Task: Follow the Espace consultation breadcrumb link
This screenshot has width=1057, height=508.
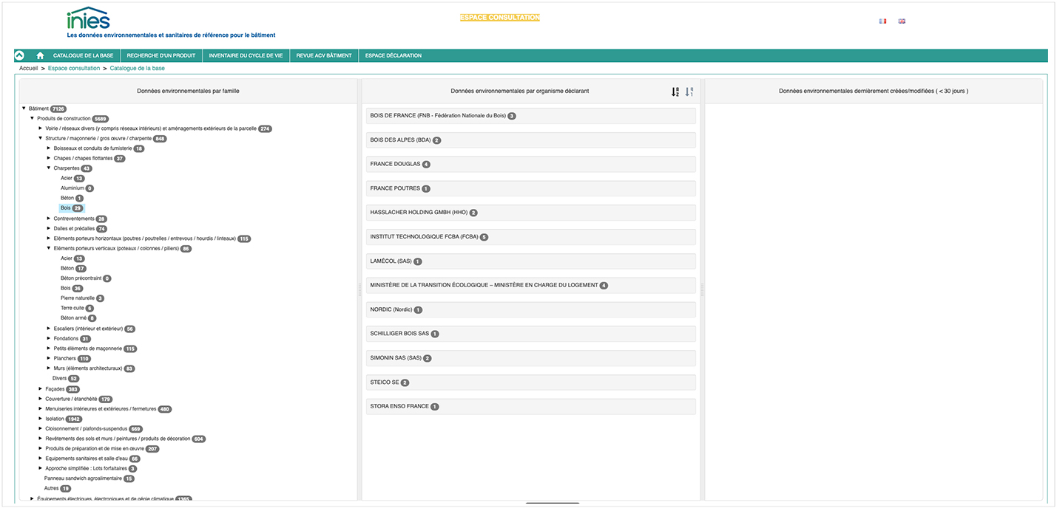Action: click(74, 68)
